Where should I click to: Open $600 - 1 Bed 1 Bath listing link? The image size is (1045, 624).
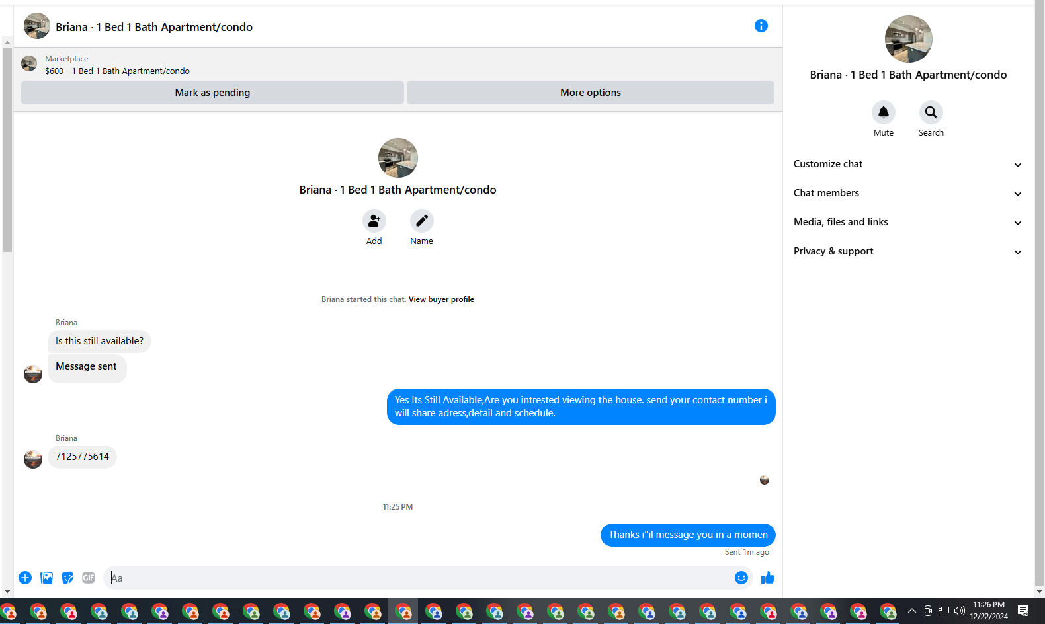[117, 71]
